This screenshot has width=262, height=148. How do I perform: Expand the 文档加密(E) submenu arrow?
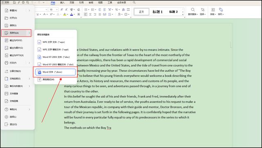29,79
